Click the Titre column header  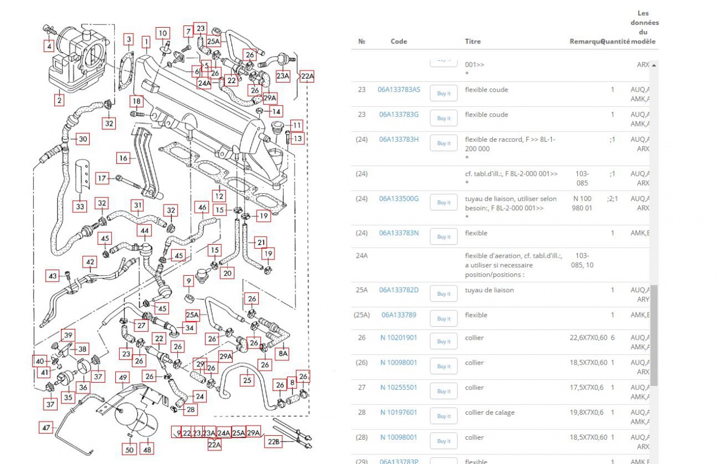473,42
